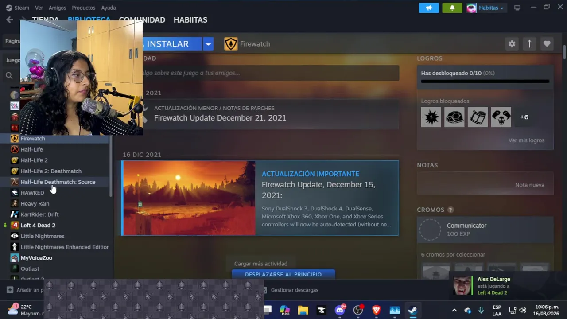Open File Explorer from taskbar
The height and width of the screenshot is (319, 567).
click(x=303, y=310)
